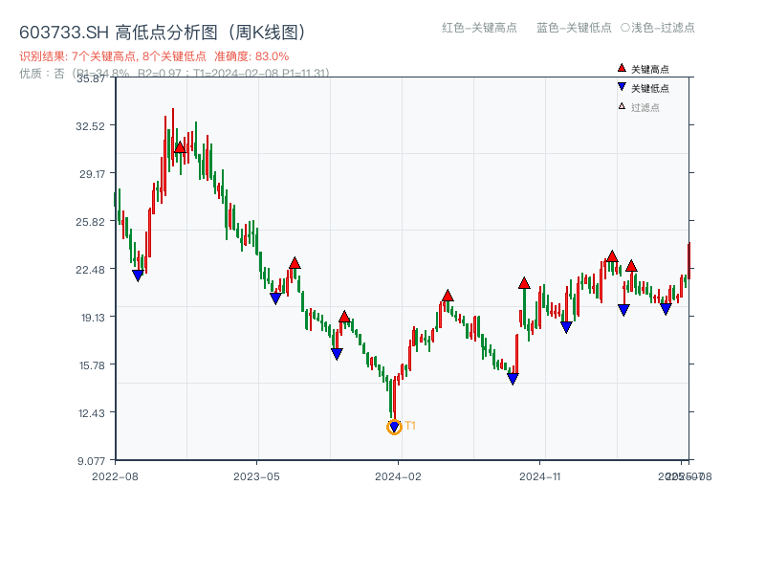
Task: Select the blue low marker just after 2023-05
Action: click(275, 298)
